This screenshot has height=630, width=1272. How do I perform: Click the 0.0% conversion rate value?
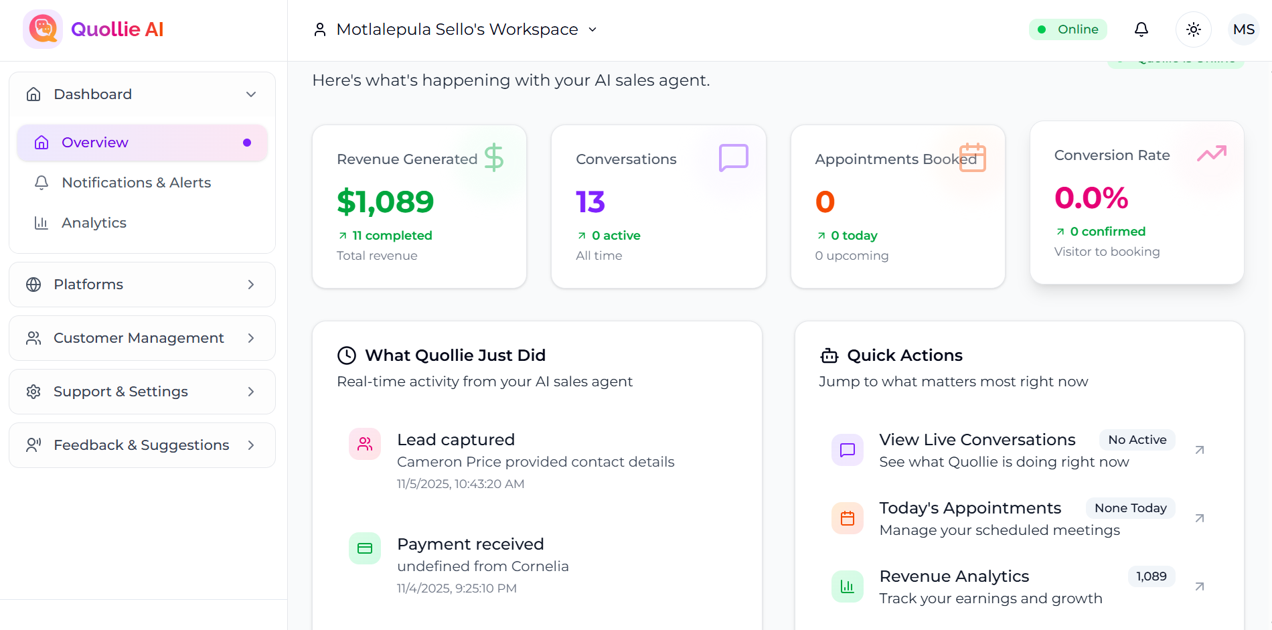(1091, 198)
